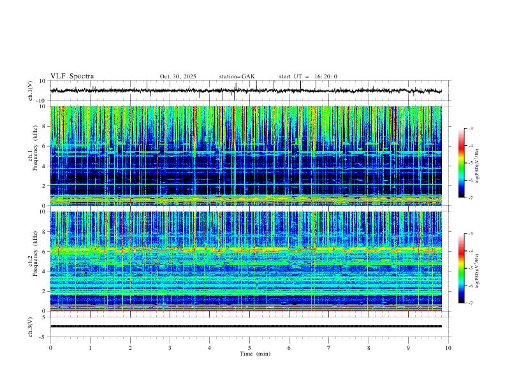Click time axis tick label "3"
505x390 pixels.
pyautogui.click(x=170, y=348)
